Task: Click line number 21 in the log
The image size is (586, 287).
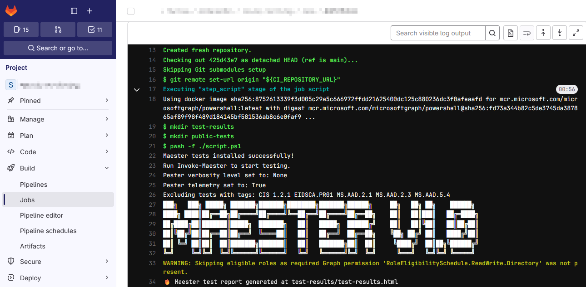Action: (152, 146)
